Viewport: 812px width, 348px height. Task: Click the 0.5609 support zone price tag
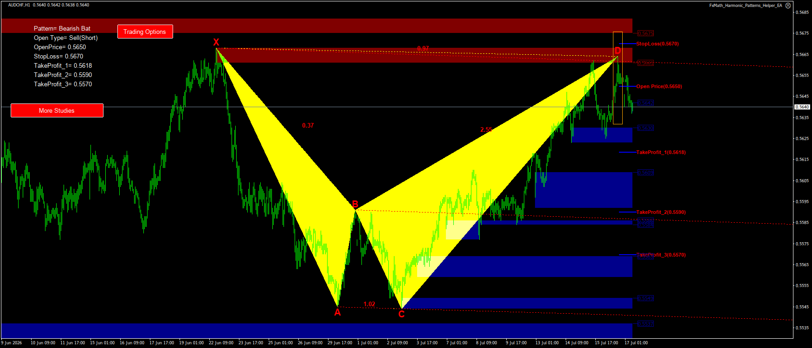tap(645, 173)
